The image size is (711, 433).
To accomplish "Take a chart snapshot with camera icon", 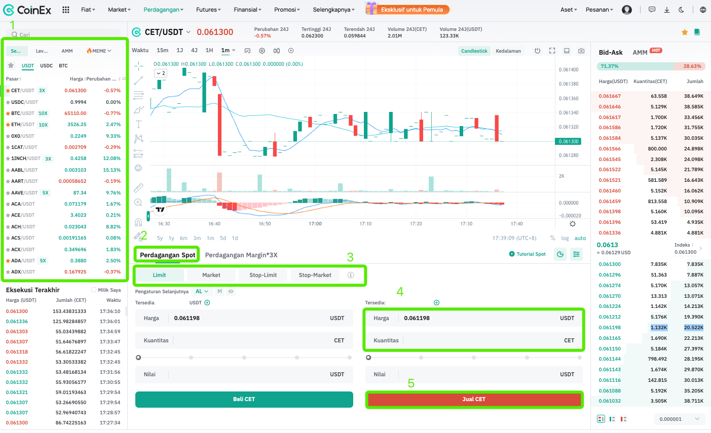I will pyautogui.click(x=581, y=51).
